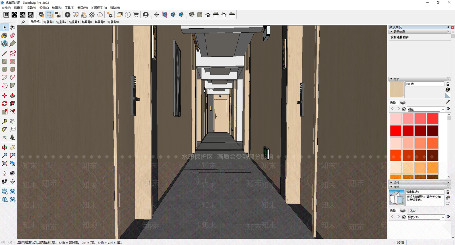The image size is (455, 245).
Task: Select the Paint Bucket tool
Action: coord(4,35)
